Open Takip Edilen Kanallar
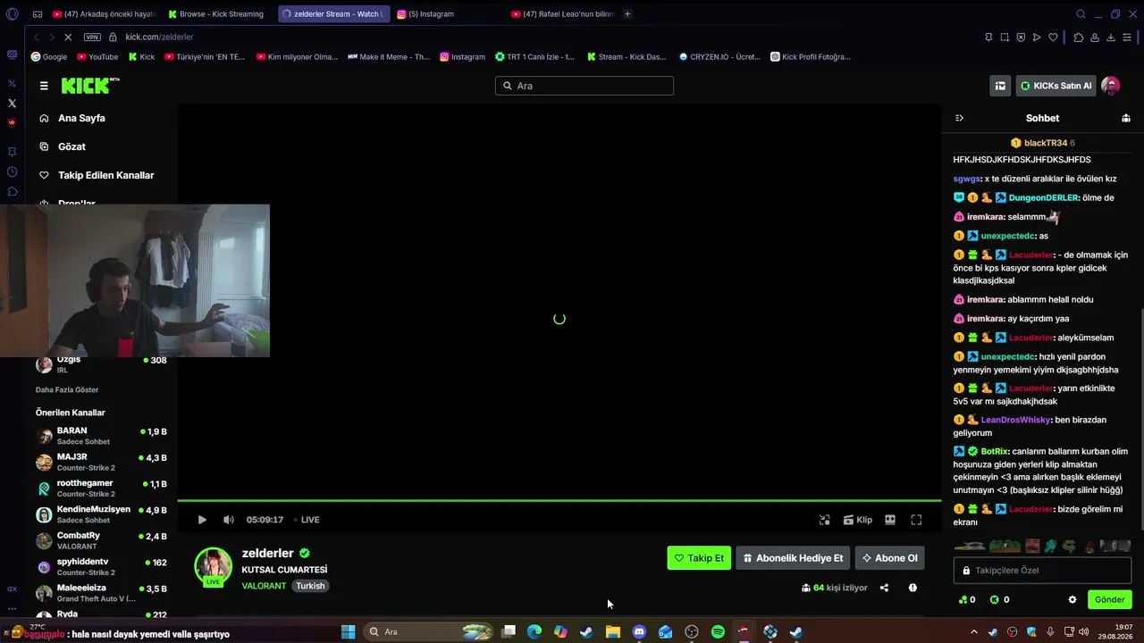This screenshot has width=1144, height=643. 105,175
